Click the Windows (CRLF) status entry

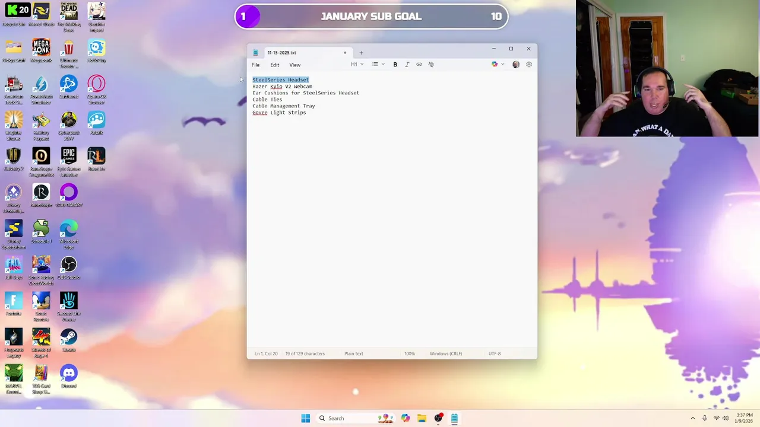[x=446, y=353]
